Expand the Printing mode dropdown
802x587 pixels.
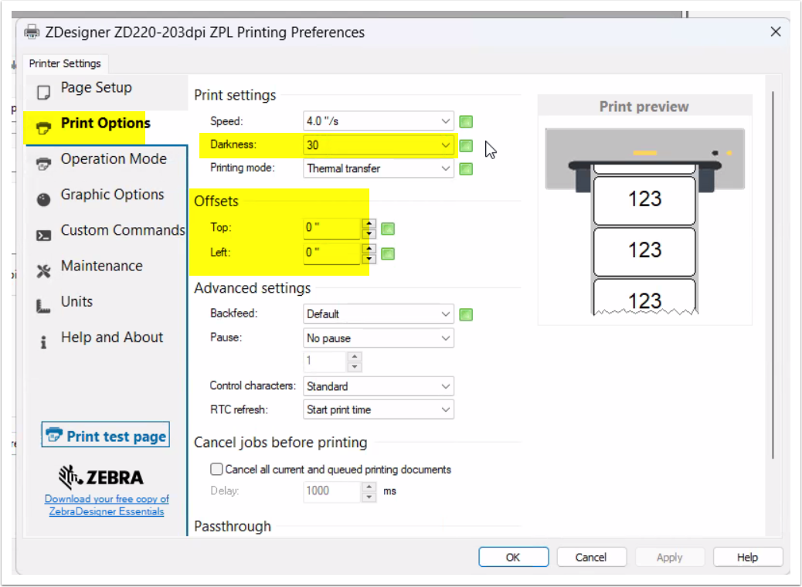pyautogui.click(x=445, y=168)
